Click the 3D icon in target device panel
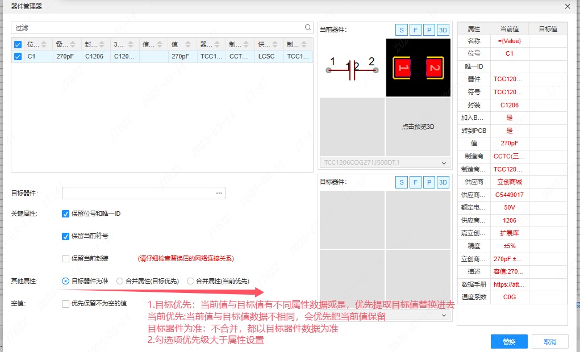The height and width of the screenshot is (352, 580). (x=444, y=182)
